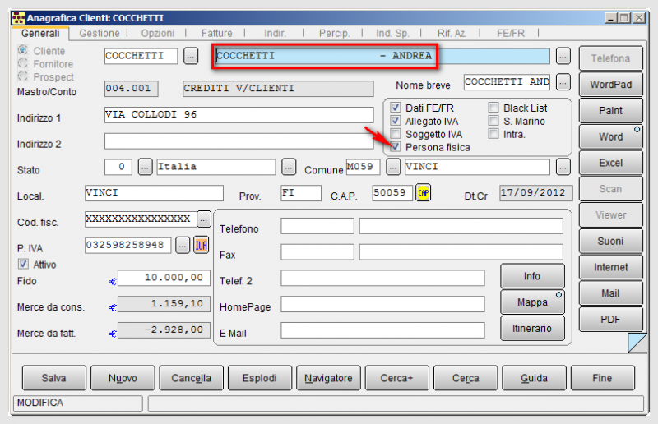Image resolution: width=658 pixels, height=424 pixels.
Task: Switch to the Gestione tab
Action: 100,33
